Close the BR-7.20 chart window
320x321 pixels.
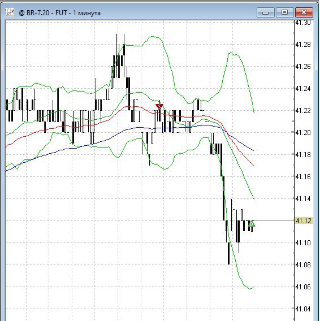pyautogui.click(x=304, y=12)
